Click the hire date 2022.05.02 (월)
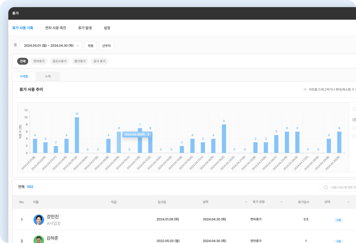This screenshot has width=356, height=243. click(168, 241)
